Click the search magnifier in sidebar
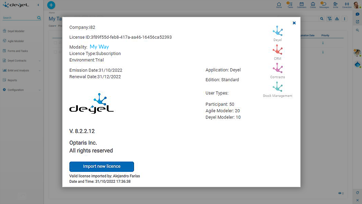Image resolution: width=362 pixels, height=204 pixels. click(39, 18)
